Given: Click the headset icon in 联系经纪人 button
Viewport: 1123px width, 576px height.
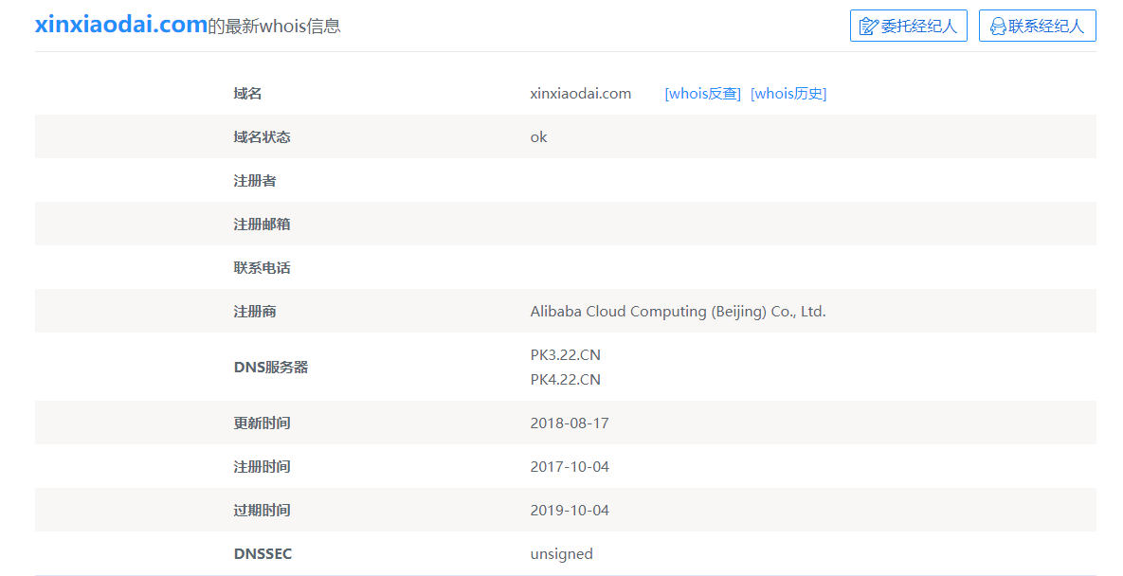Looking at the screenshot, I should click(x=997, y=27).
